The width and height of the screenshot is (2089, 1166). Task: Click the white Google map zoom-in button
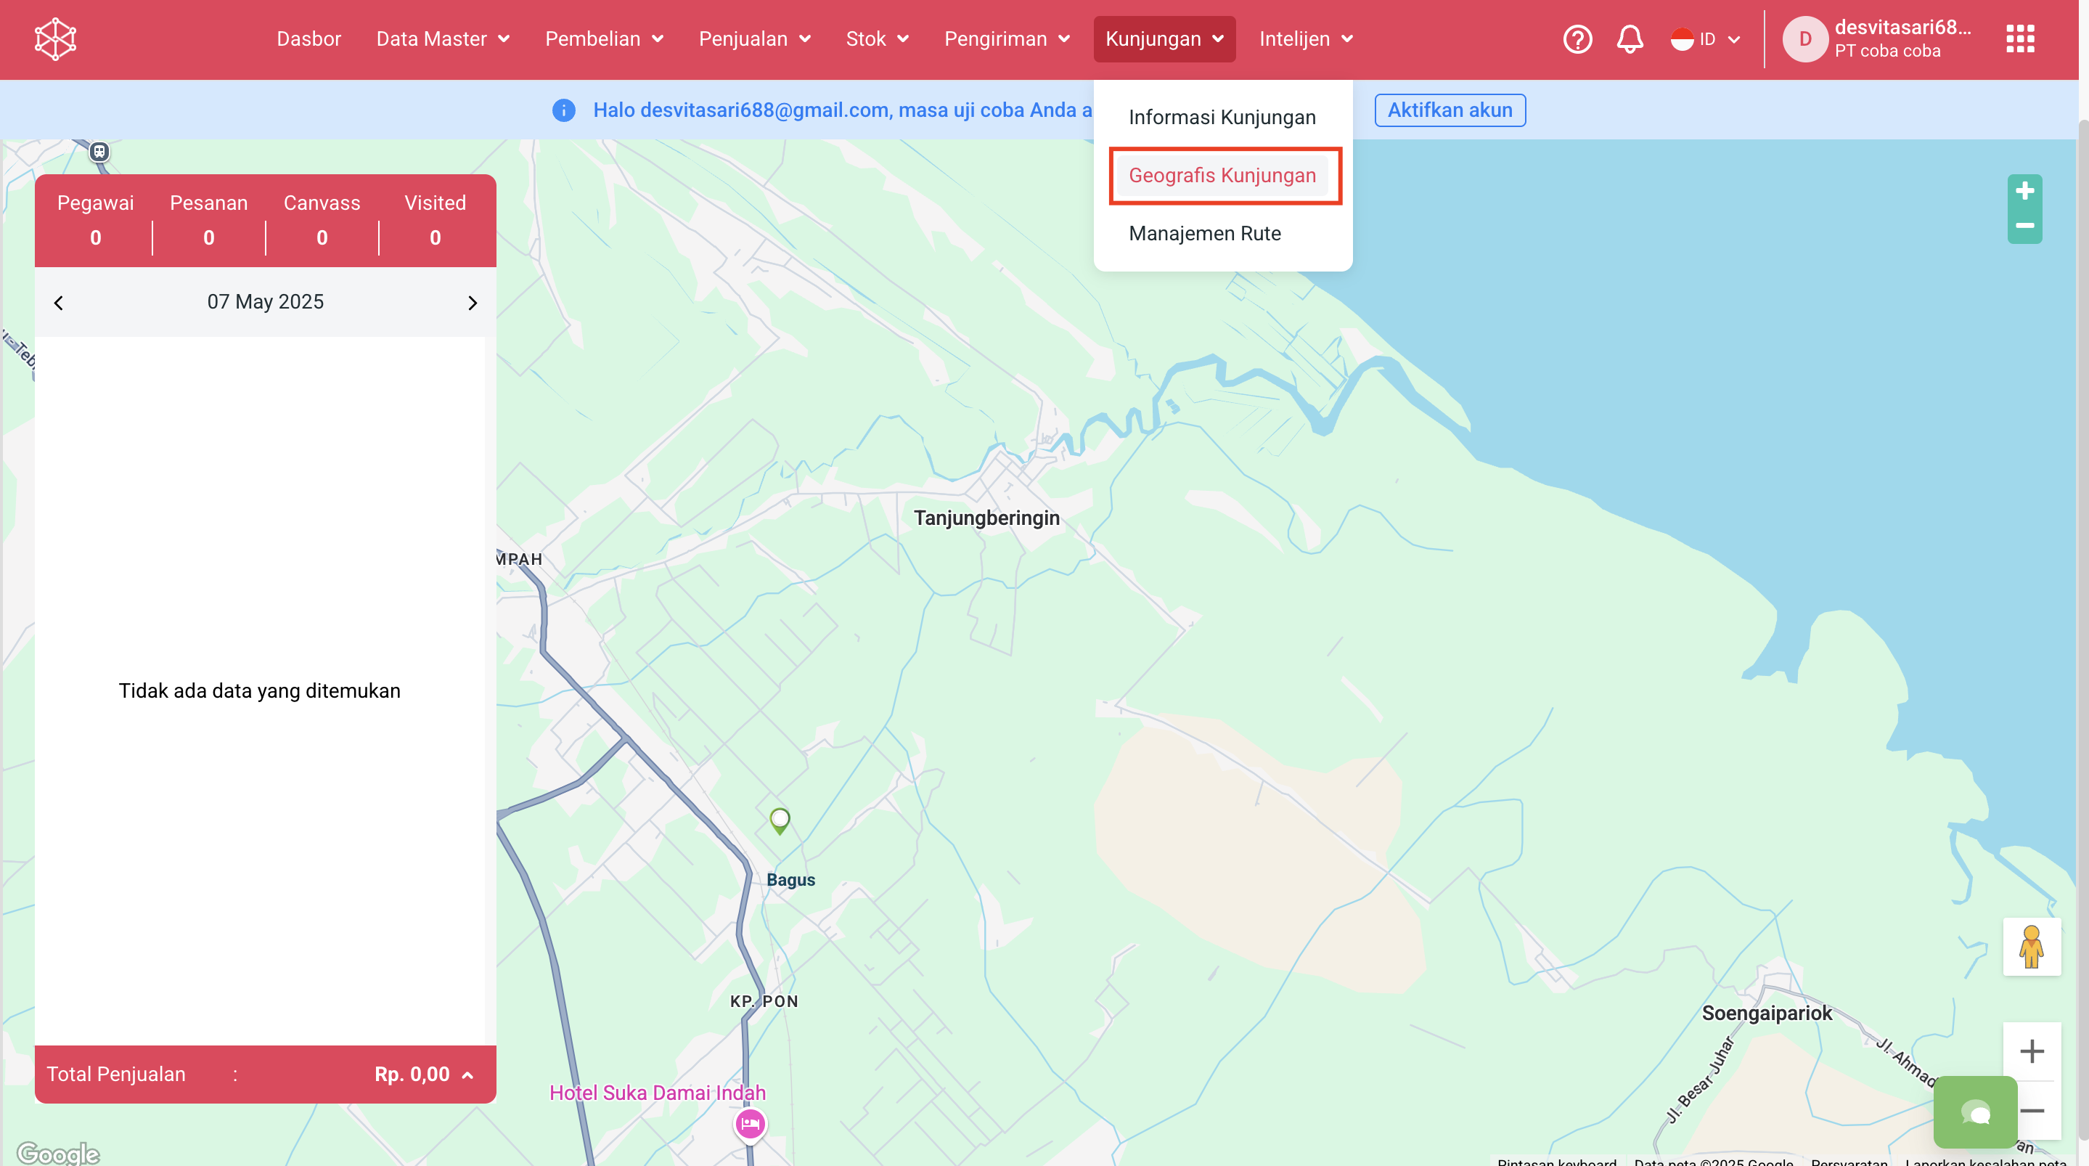click(2031, 1051)
